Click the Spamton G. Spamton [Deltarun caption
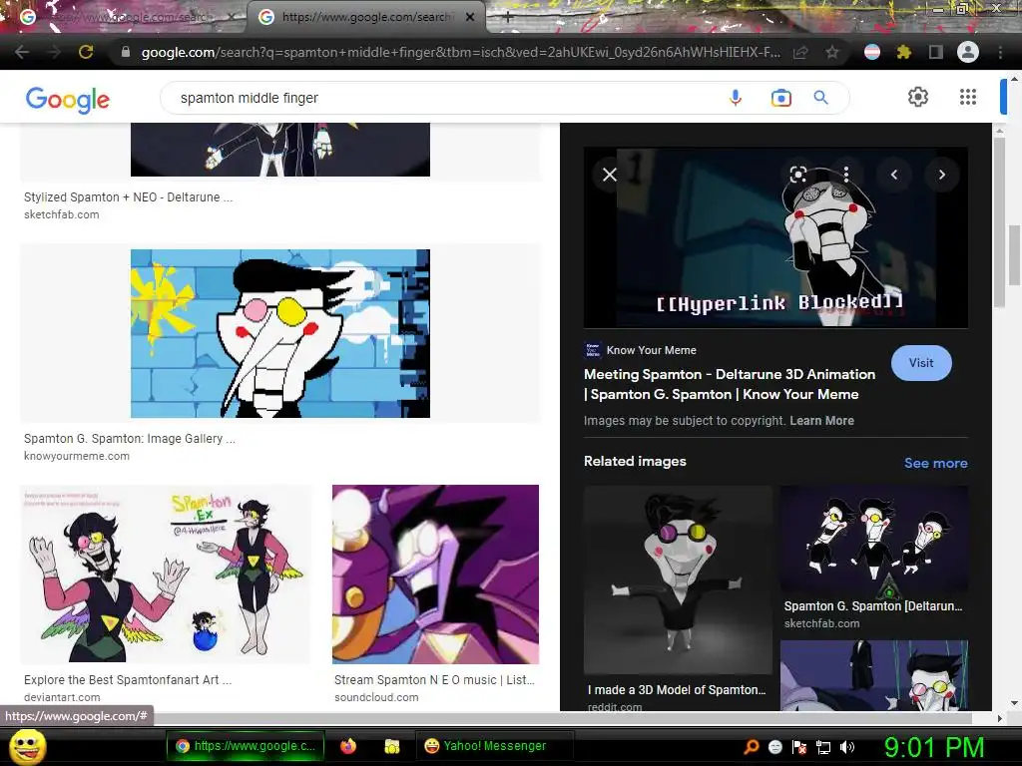The image size is (1022, 766). pyautogui.click(x=873, y=605)
